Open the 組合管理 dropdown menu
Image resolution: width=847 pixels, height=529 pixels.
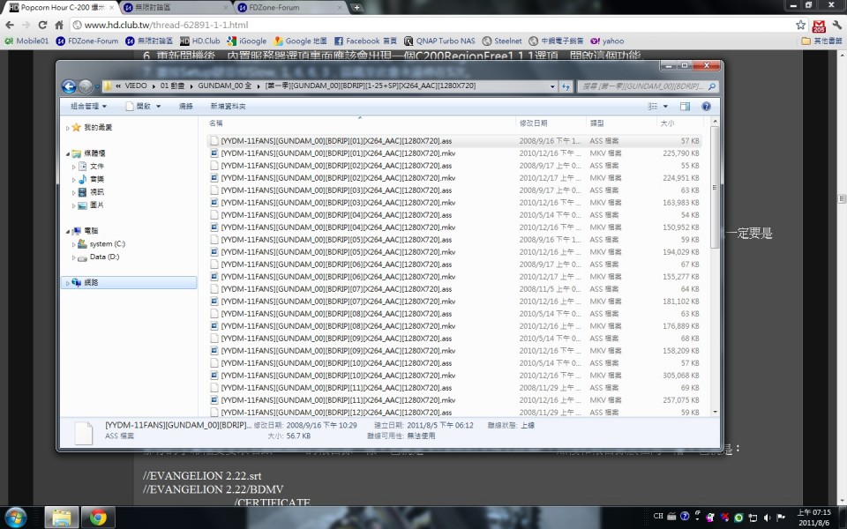[88, 107]
